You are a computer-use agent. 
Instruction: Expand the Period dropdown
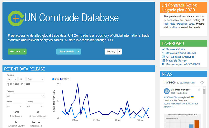tap(14, 106)
